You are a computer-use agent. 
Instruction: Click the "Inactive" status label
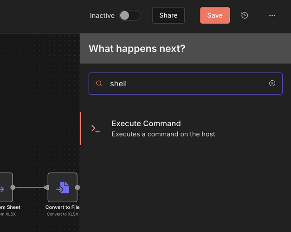[102, 15]
